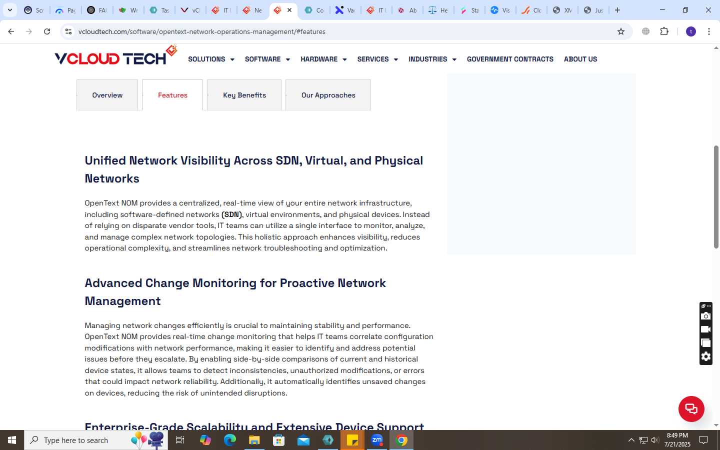Open the network icon in system tray
Screen dimensions: 720x450
pyautogui.click(x=643, y=440)
